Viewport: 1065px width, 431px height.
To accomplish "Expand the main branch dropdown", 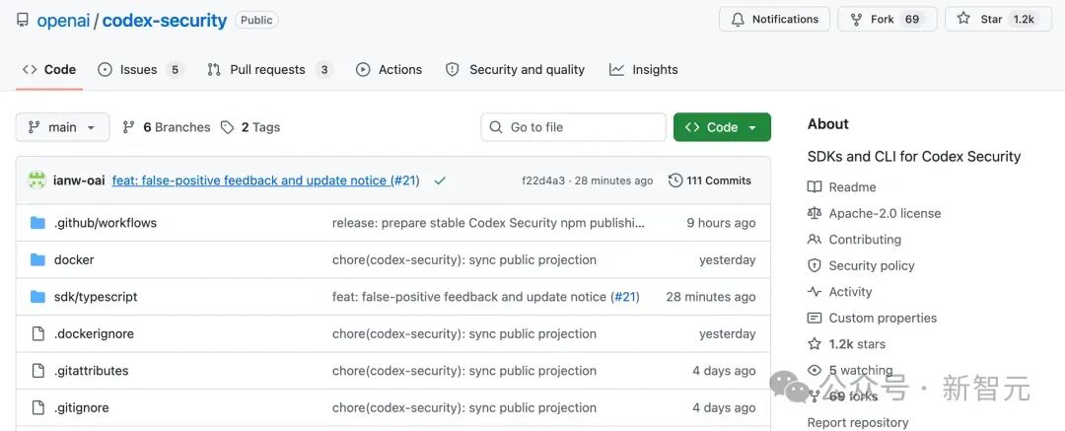I will [62, 127].
